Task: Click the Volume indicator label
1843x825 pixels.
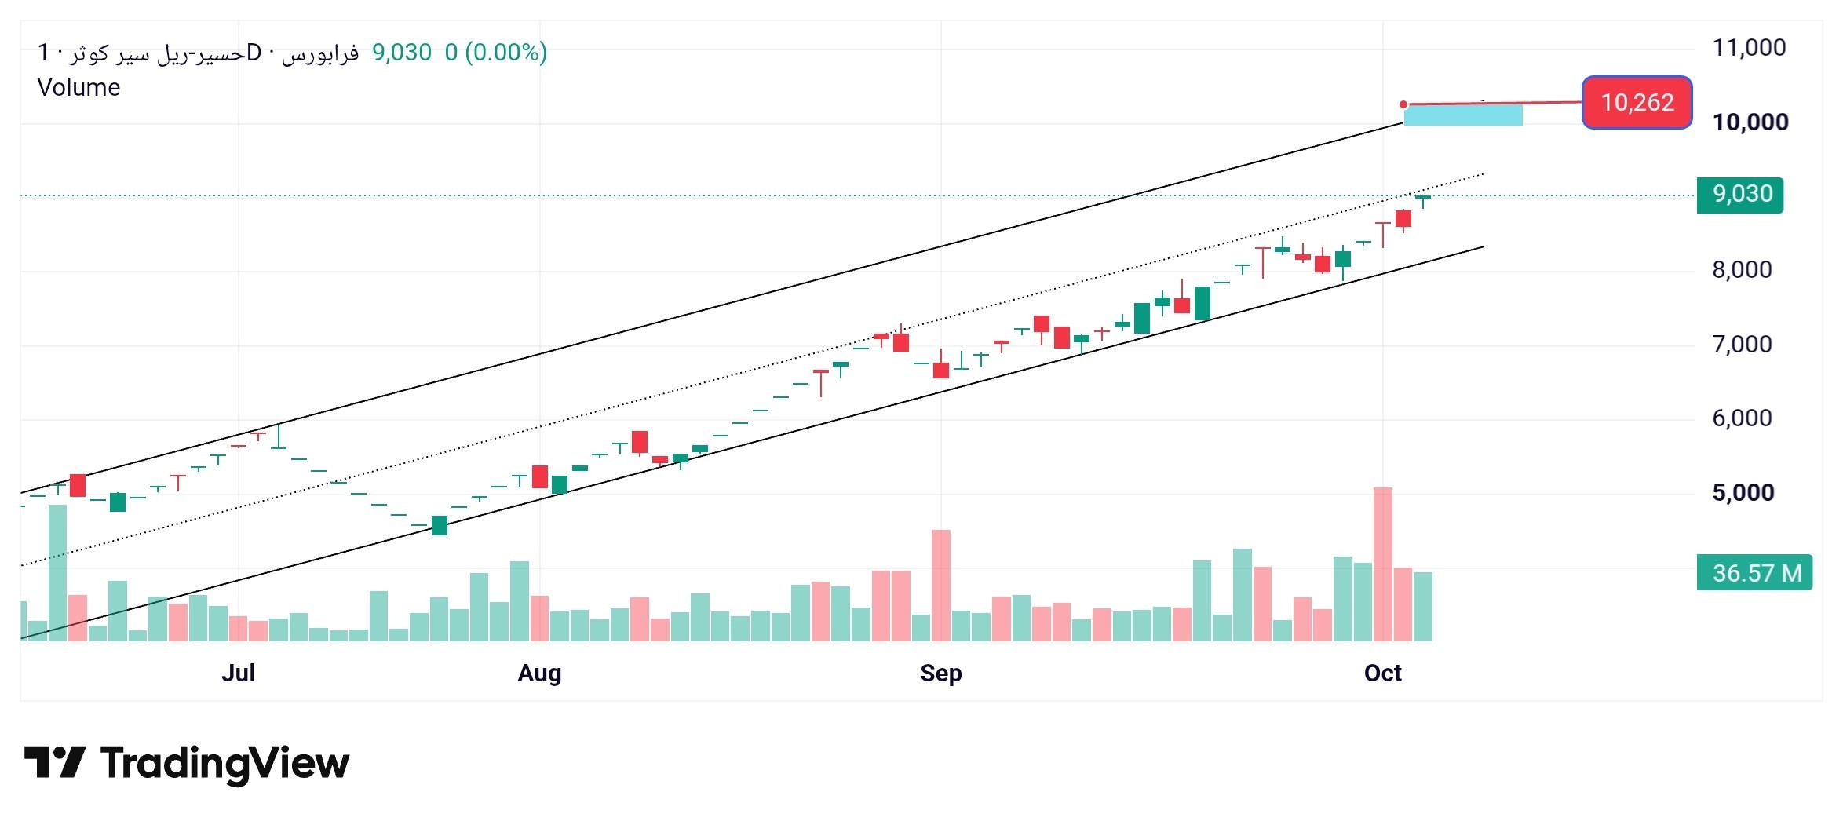Action: pos(78,87)
